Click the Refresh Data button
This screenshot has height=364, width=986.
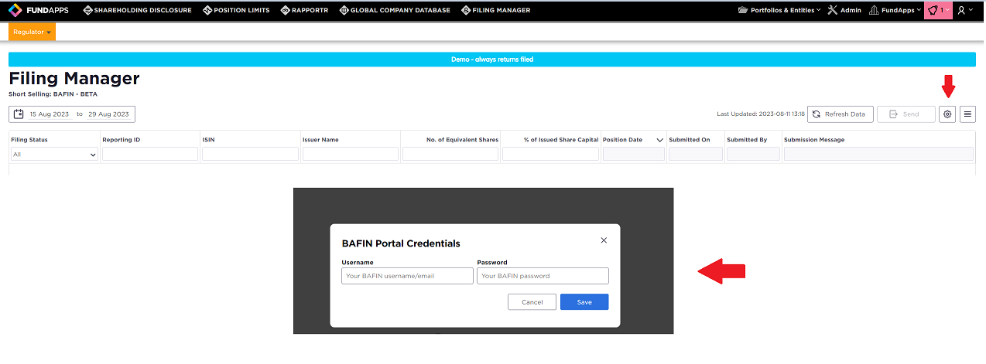pos(840,114)
